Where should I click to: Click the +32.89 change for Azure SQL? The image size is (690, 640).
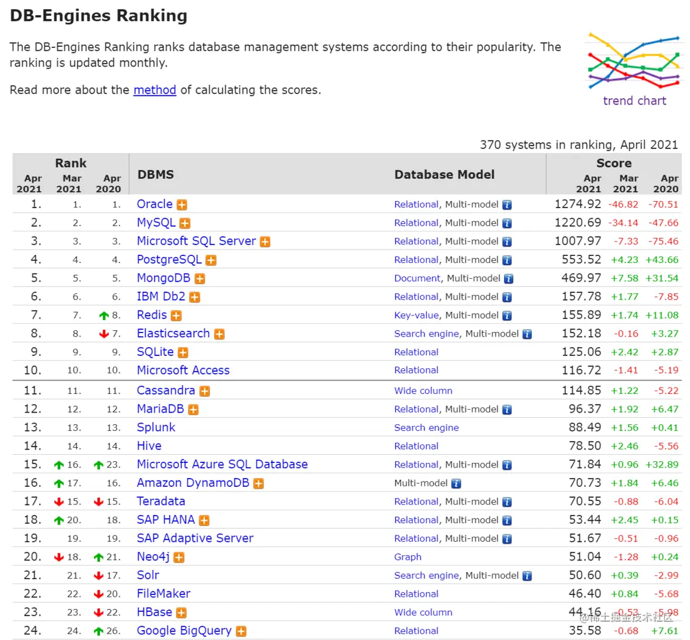click(x=662, y=465)
